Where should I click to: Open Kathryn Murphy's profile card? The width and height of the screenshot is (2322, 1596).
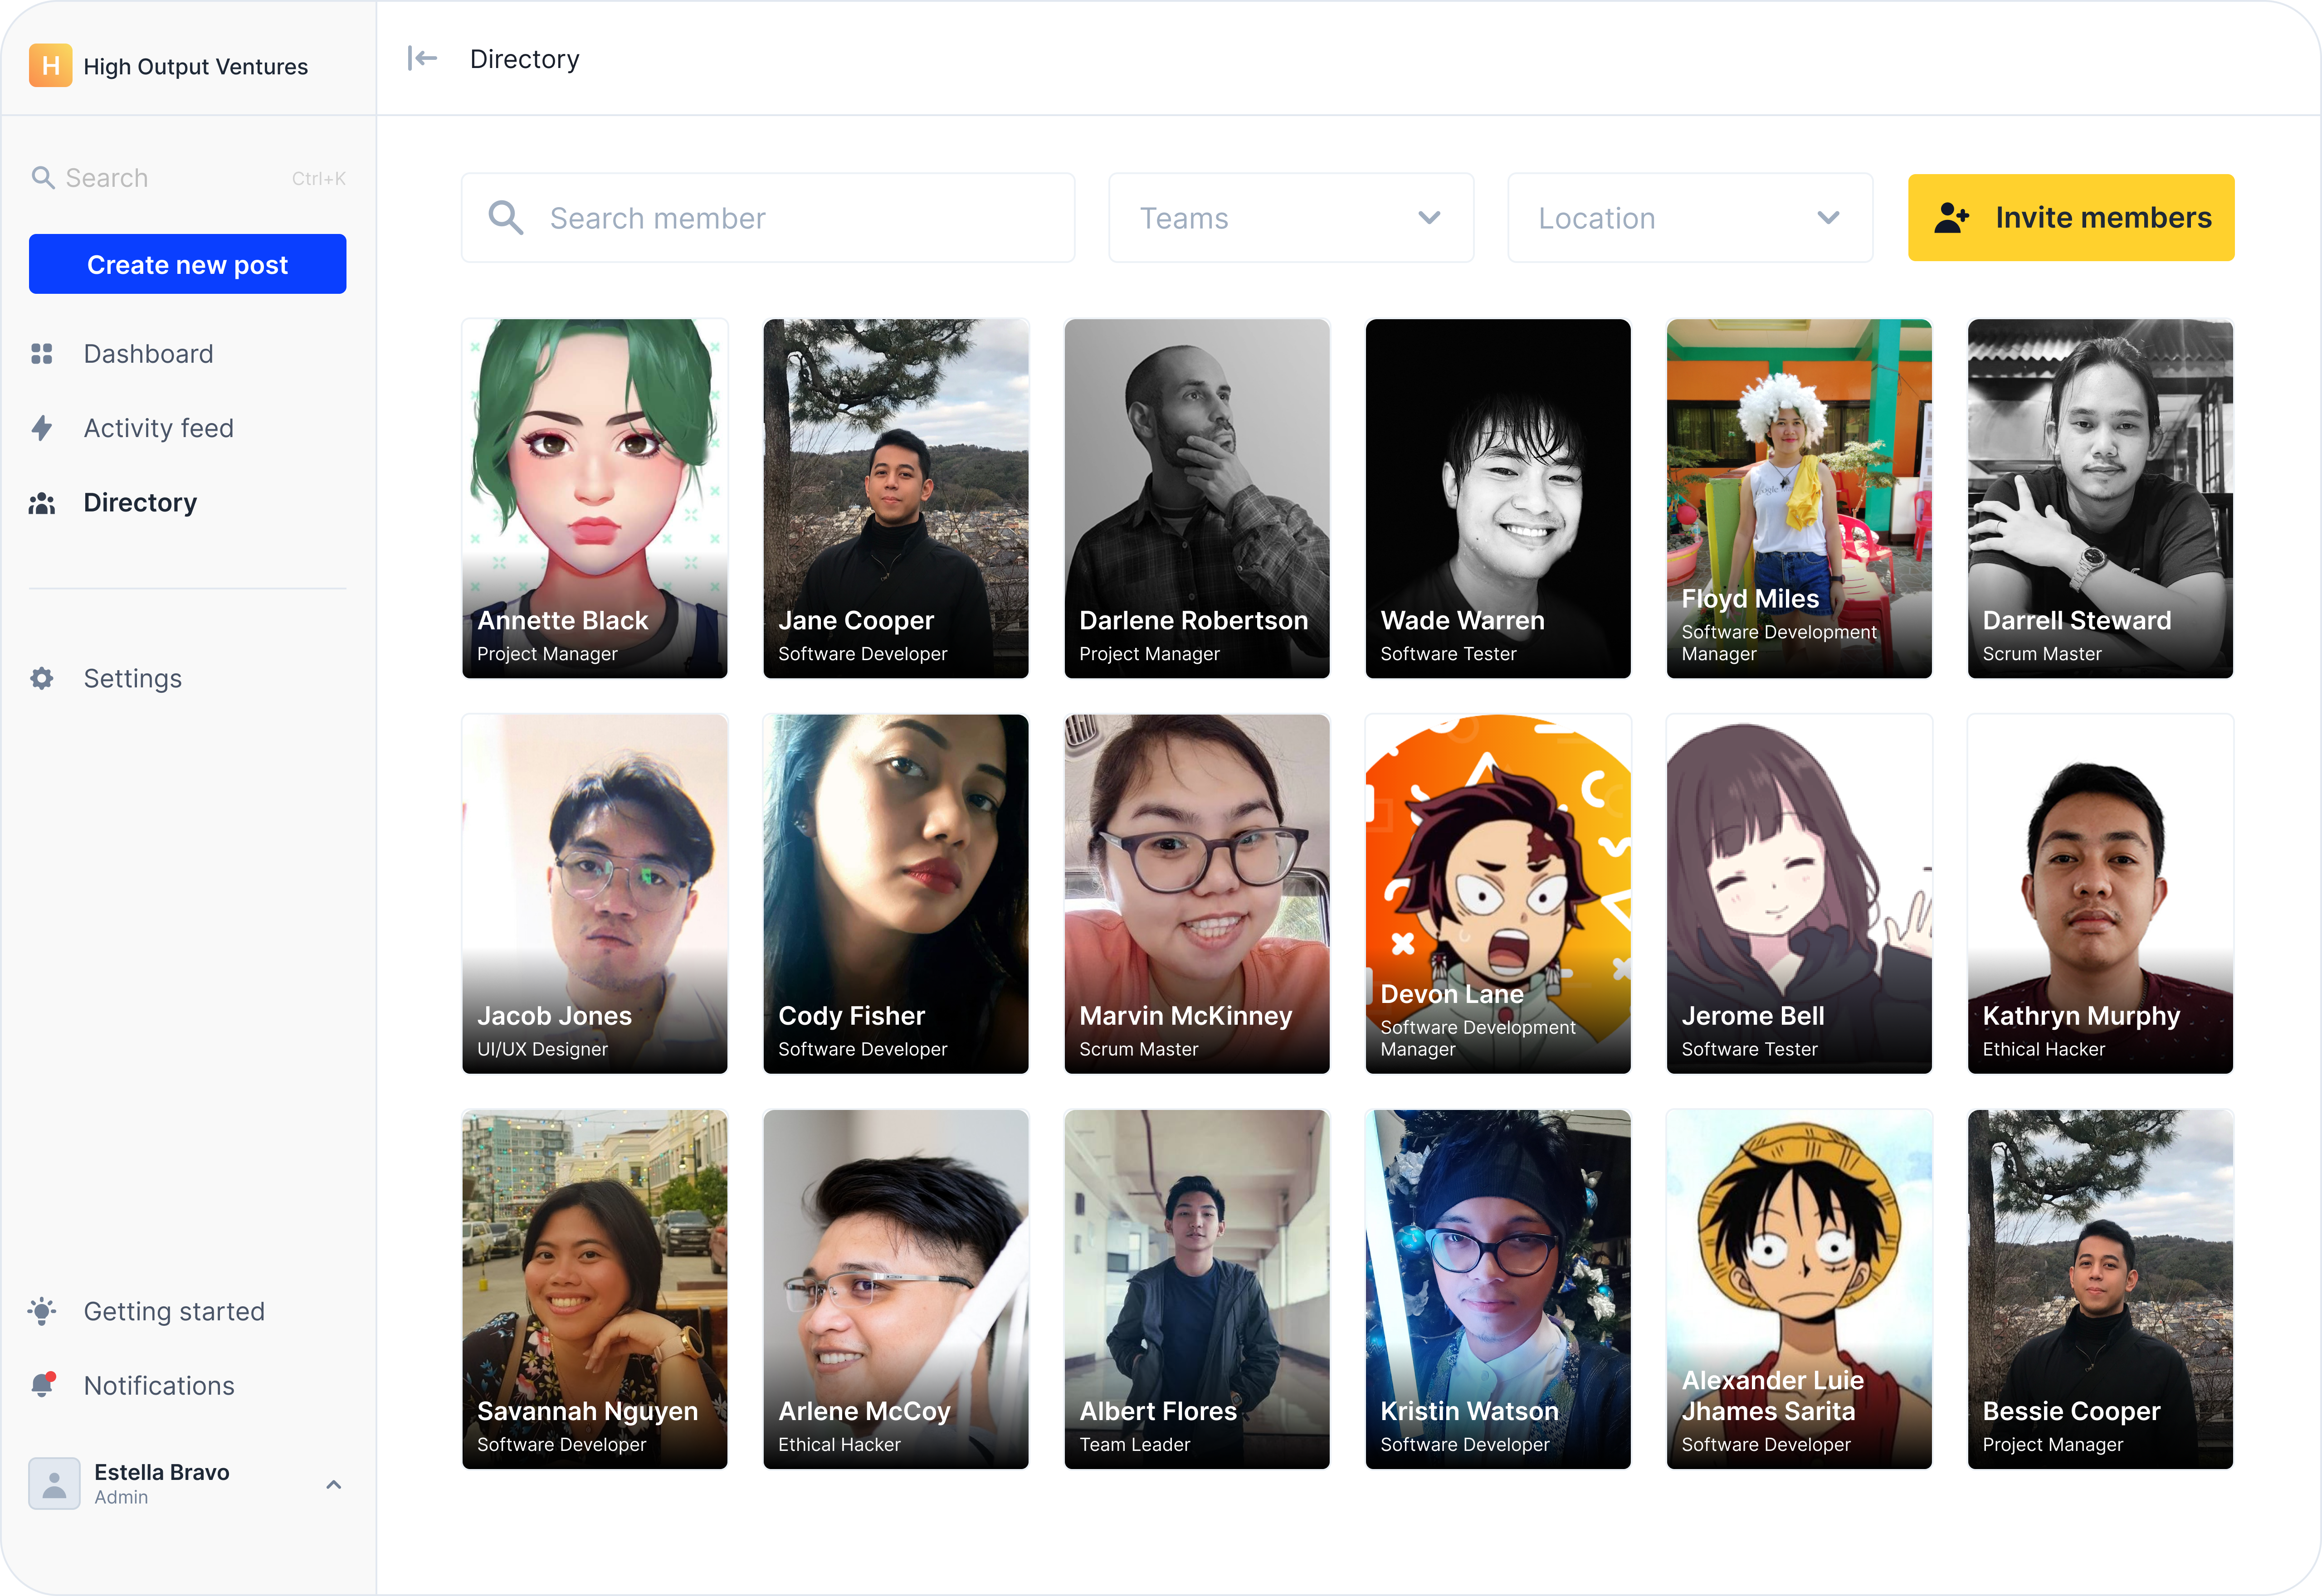(2100, 894)
